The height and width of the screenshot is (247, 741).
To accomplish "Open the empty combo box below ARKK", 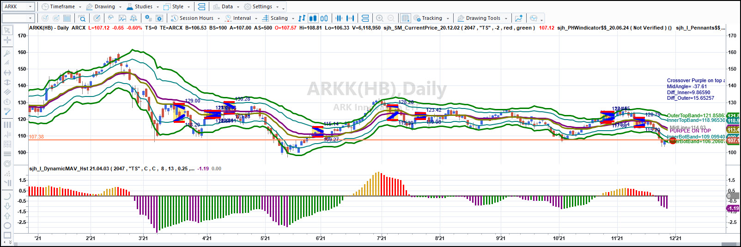I will (x=18, y=18).
